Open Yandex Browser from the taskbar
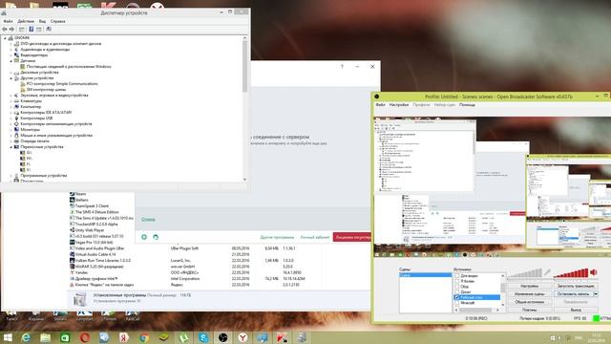 [x=242, y=337]
